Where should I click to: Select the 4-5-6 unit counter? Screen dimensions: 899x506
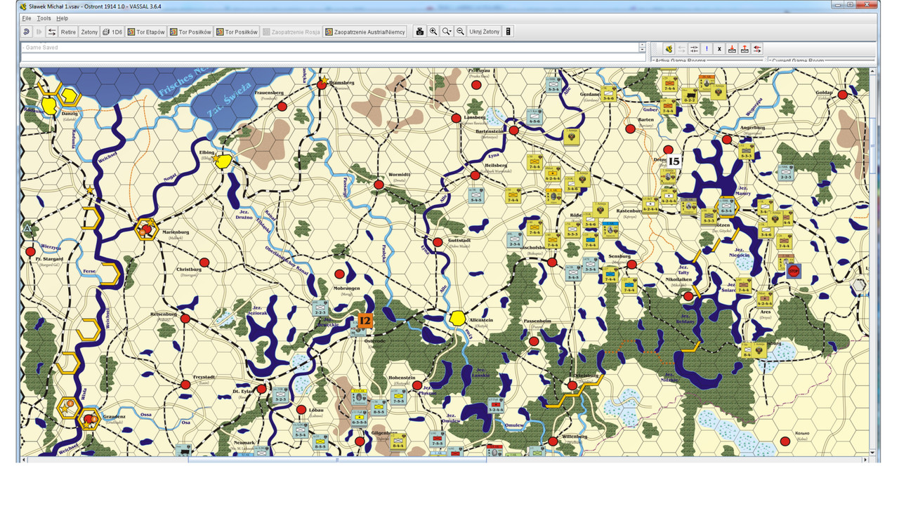pos(535,116)
